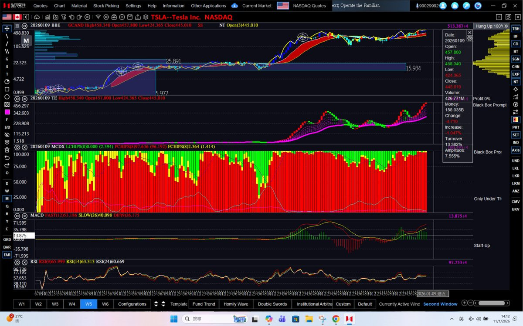The image size is (523, 326).
Task: Select the Double Swords template
Action: click(x=272, y=304)
